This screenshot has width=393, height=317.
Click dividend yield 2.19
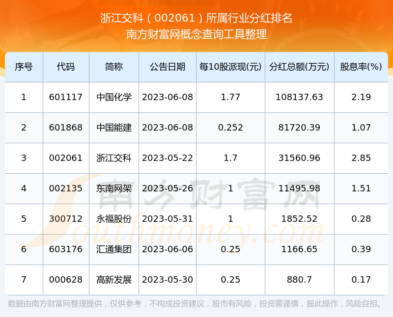[x=361, y=97]
